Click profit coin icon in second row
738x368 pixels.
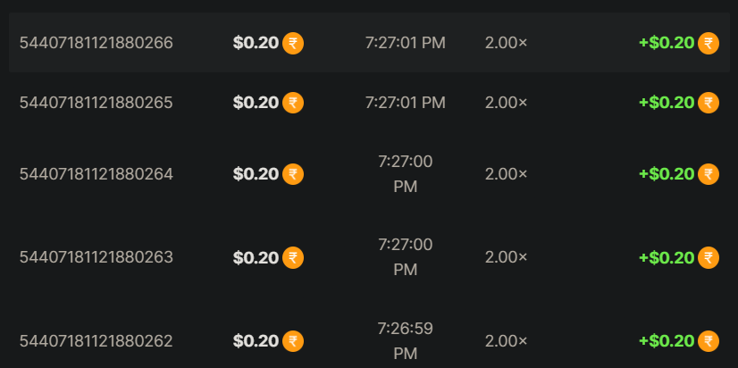pos(709,103)
